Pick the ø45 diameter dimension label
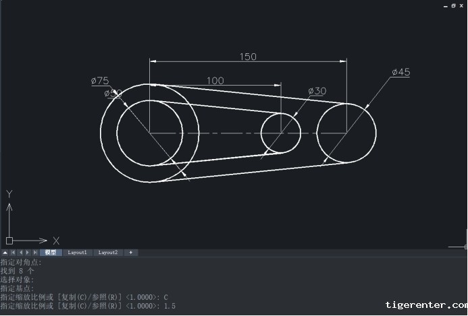 (400, 72)
